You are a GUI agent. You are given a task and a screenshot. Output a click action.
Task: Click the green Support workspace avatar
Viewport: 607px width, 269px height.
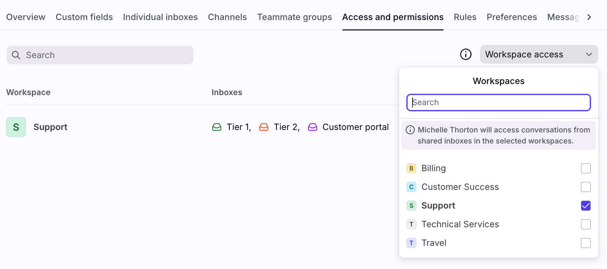tap(16, 127)
